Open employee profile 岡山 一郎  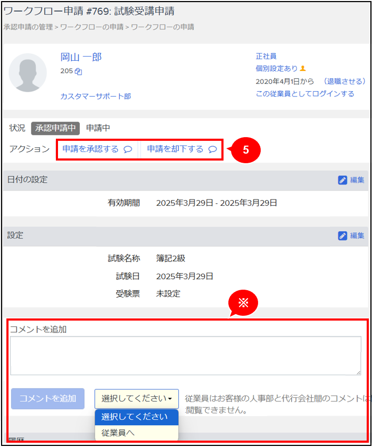81,57
